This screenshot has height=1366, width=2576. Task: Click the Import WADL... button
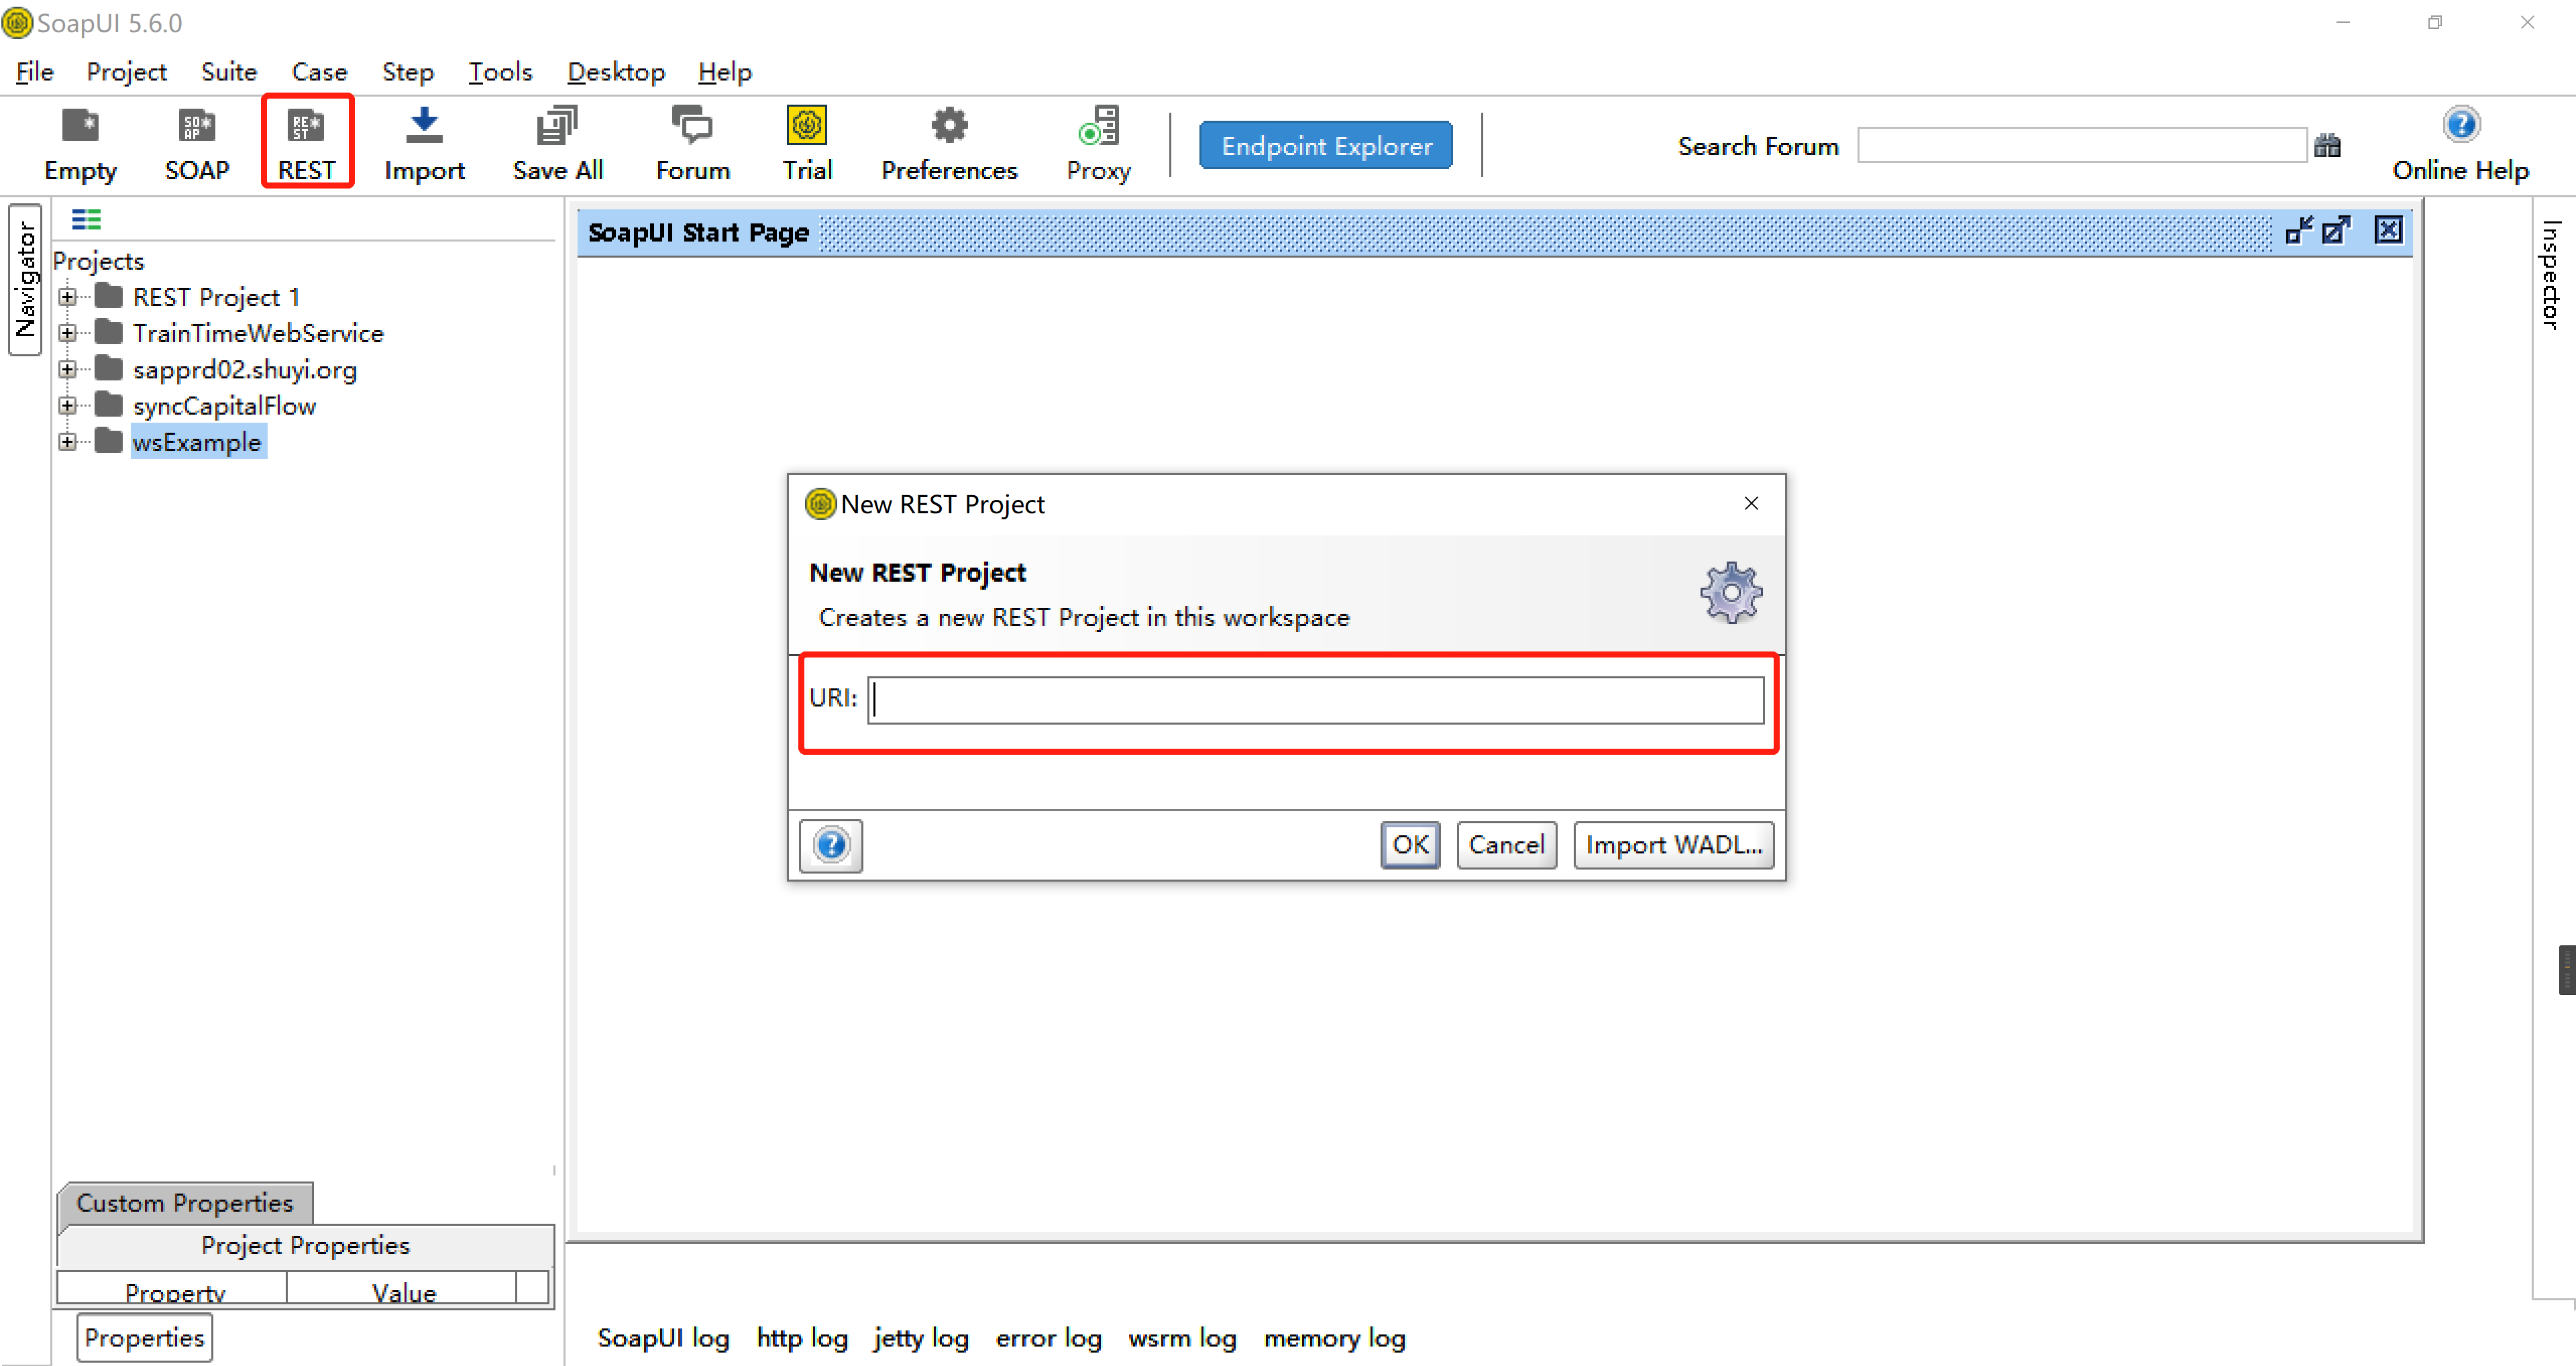(1673, 845)
